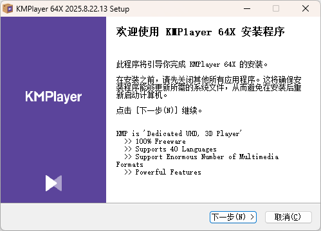The width and height of the screenshot is (321, 231).
Task: Minimize the setup window
Action: (247, 8)
